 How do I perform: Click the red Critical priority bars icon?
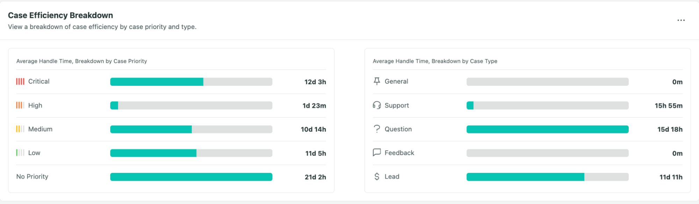tap(21, 81)
